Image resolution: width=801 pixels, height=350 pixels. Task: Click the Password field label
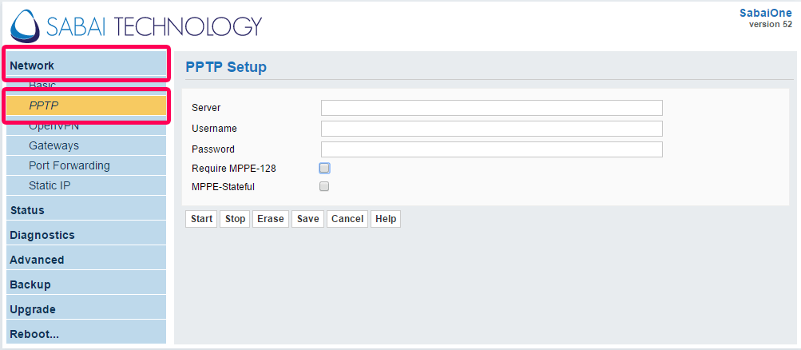click(213, 149)
